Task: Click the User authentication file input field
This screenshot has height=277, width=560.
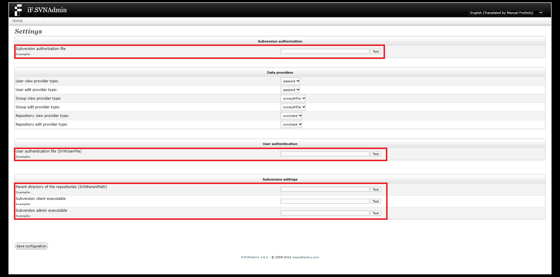Action: [325, 154]
